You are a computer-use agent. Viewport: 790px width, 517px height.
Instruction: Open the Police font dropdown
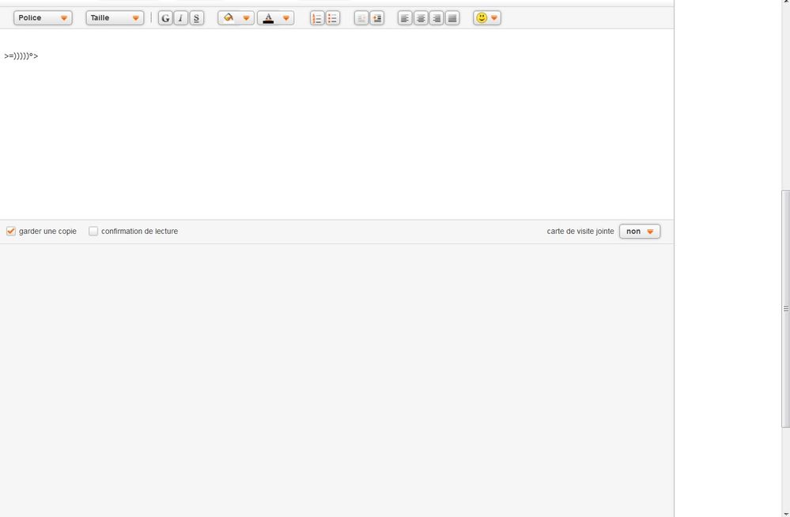tap(43, 18)
